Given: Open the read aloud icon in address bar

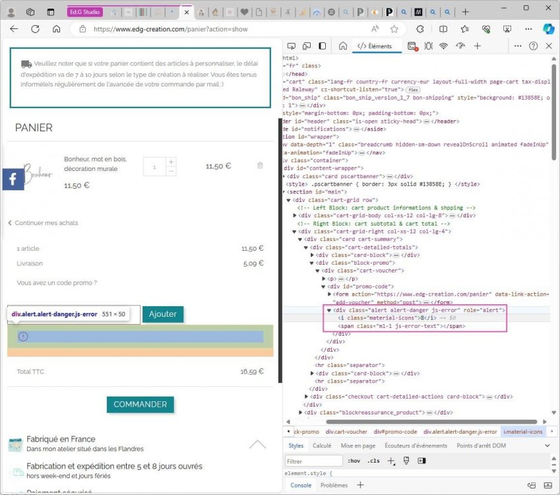Looking at the screenshot, I should pos(375,29).
